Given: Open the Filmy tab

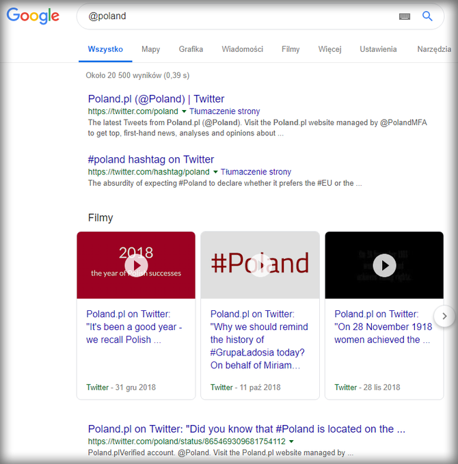Looking at the screenshot, I should [291, 49].
